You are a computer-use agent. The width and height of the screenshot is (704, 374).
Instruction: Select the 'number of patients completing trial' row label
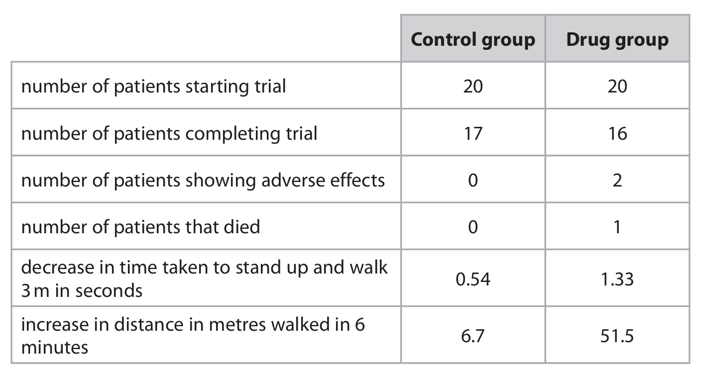coord(169,133)
